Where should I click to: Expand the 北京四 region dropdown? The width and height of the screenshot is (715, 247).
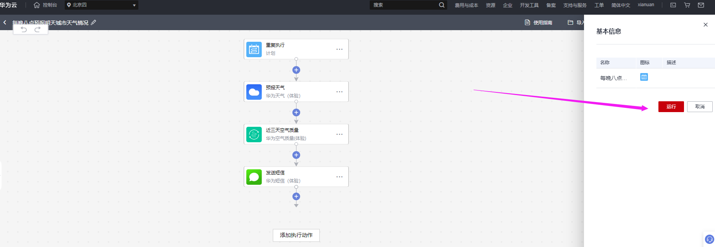102,5
